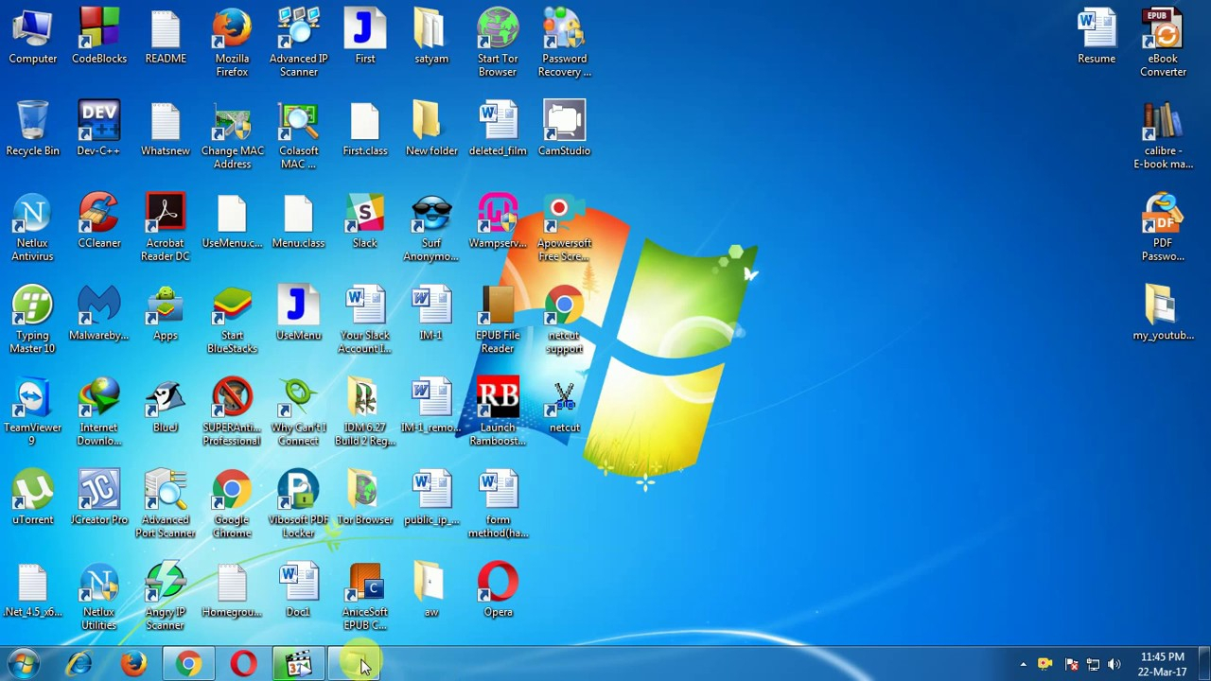Select the Google Chrome desktop shortcut
Screen dimensions: 1211x681
coord(232,505)
